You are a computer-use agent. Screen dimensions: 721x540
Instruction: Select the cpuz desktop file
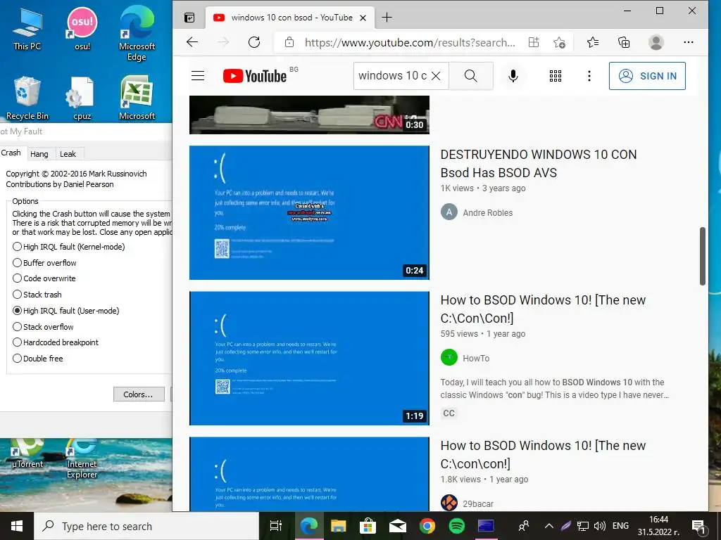pos(82,98)
